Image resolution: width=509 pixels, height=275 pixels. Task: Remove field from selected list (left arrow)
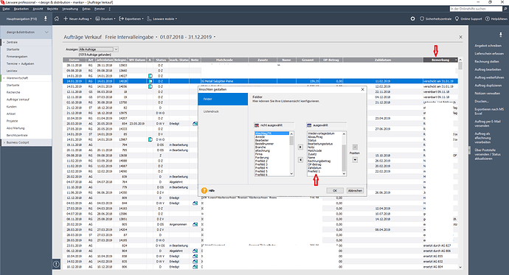300,159
